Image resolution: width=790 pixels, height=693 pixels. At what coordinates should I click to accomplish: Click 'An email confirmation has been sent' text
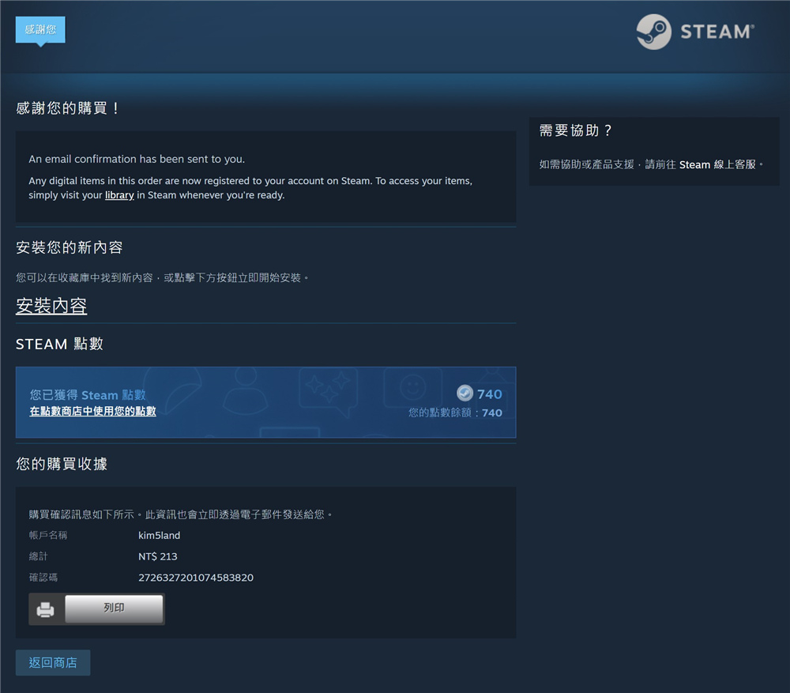click(137, 159)
